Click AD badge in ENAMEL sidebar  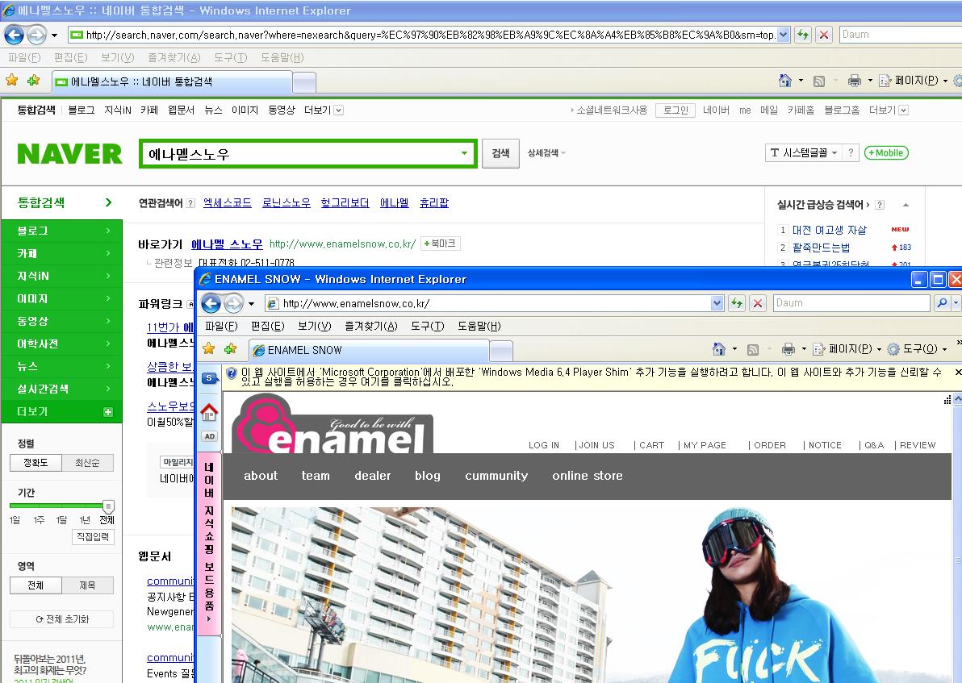(209, 436)
